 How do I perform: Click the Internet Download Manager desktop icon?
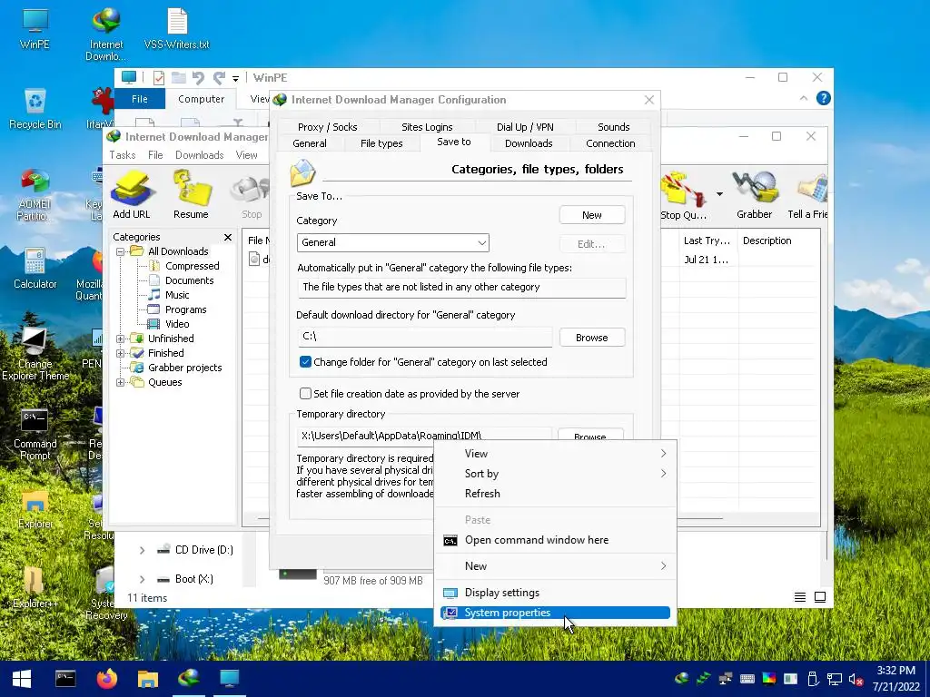pos(106,34)
